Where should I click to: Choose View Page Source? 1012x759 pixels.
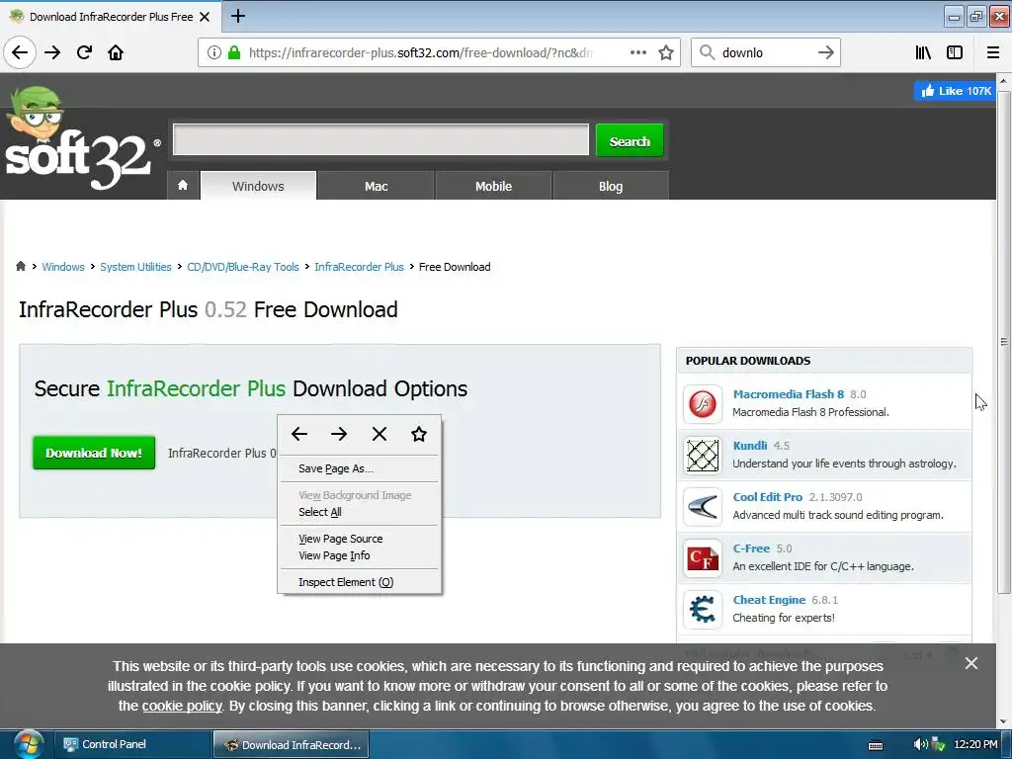[x=359, y=539]
